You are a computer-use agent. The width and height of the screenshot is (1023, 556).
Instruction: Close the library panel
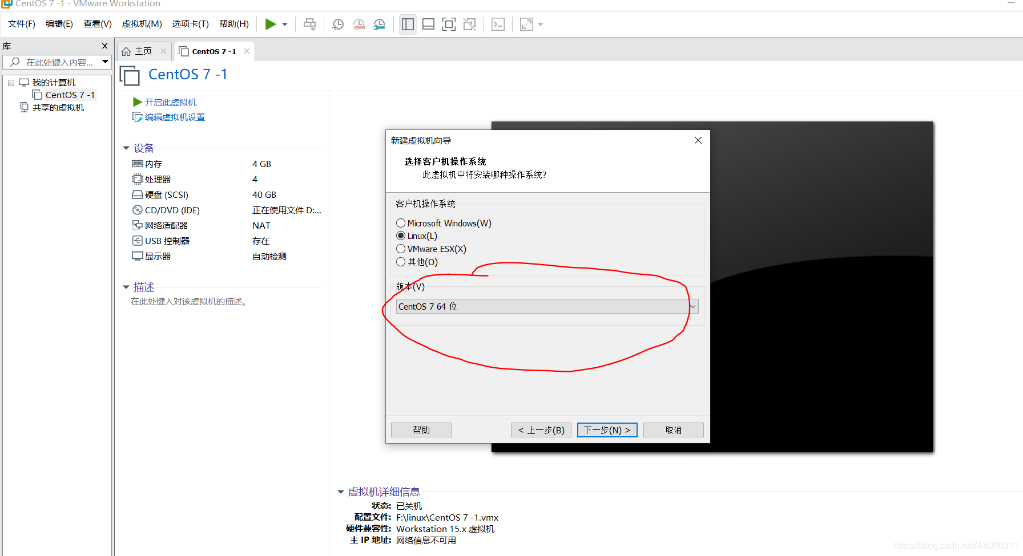(104, 46)
